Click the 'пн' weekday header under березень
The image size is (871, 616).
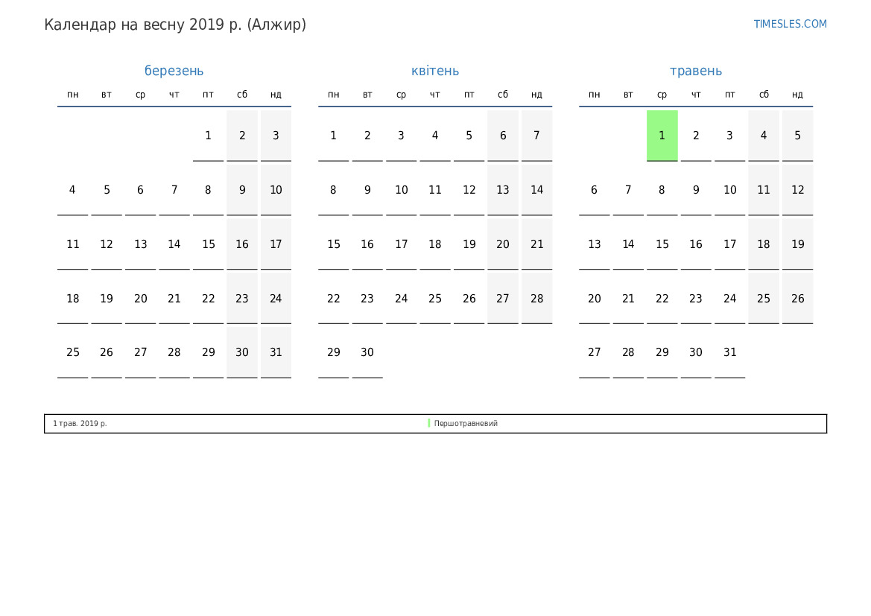click(x=73, y=95)
